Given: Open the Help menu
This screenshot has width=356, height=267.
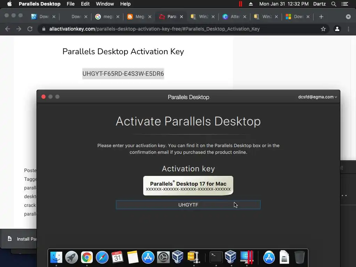Looking at the screenshot, I should pyautogui.click(x=125, y=4).
